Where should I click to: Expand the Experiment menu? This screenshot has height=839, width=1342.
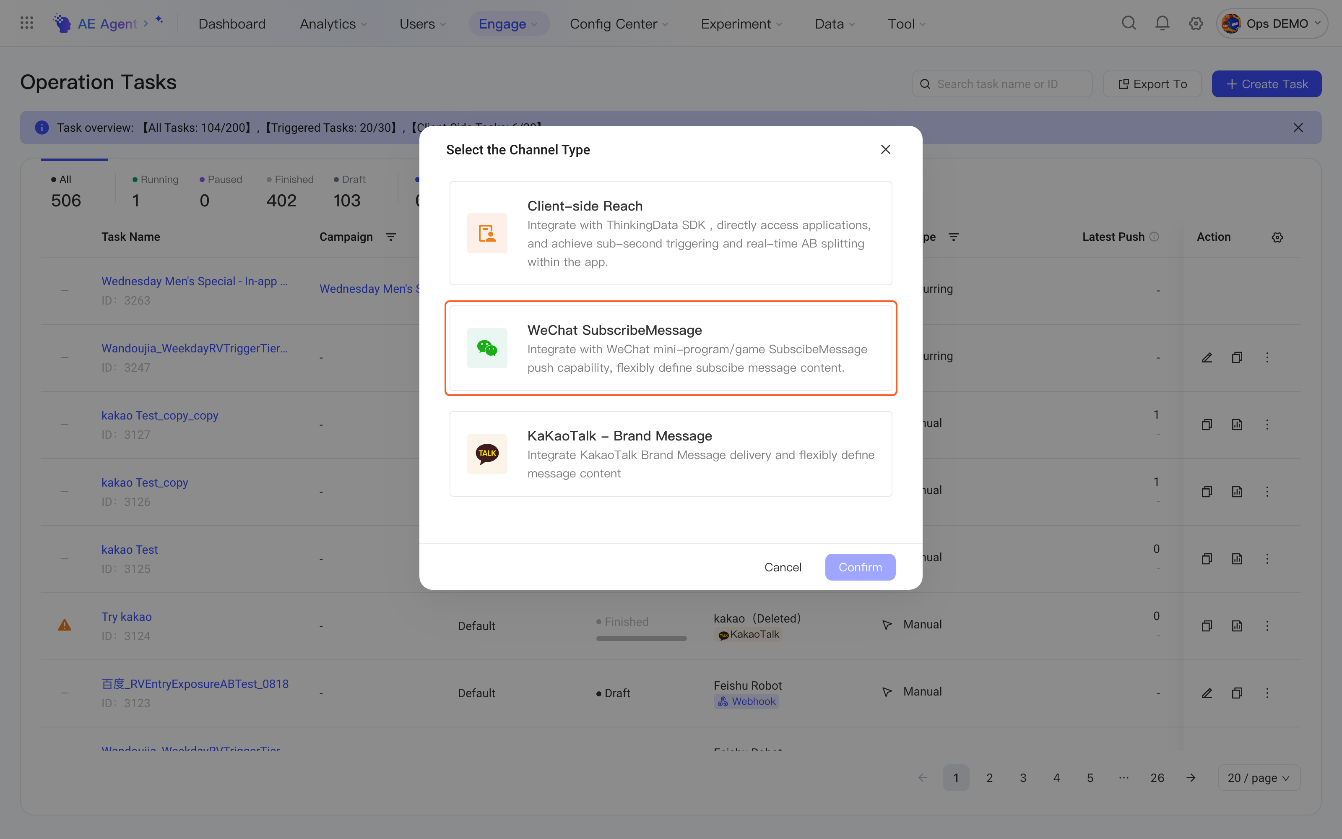[x=741, y=23]
